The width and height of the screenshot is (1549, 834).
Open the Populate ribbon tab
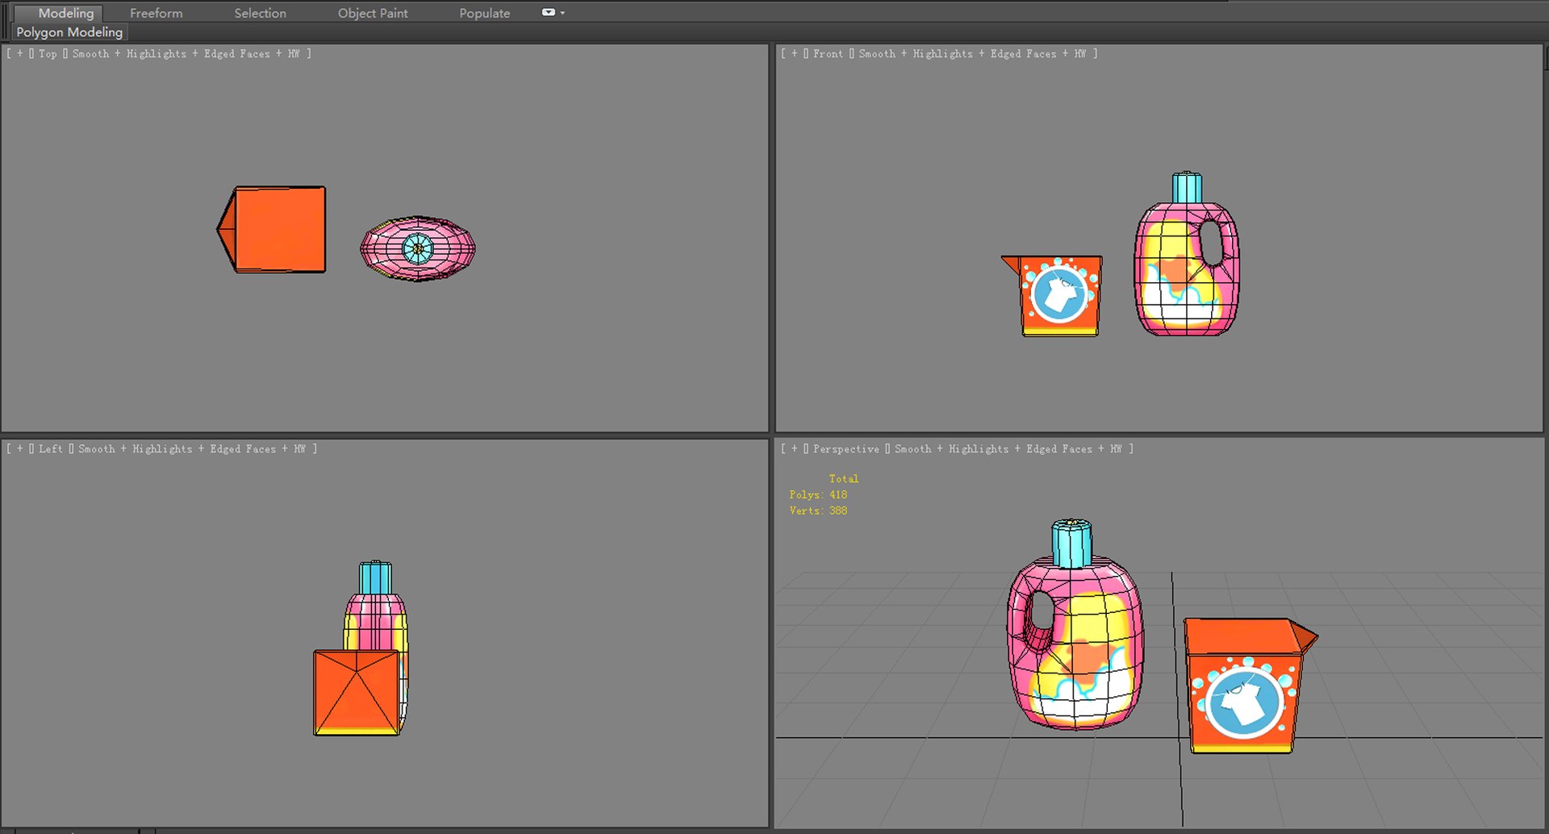(x=484, y=13)
